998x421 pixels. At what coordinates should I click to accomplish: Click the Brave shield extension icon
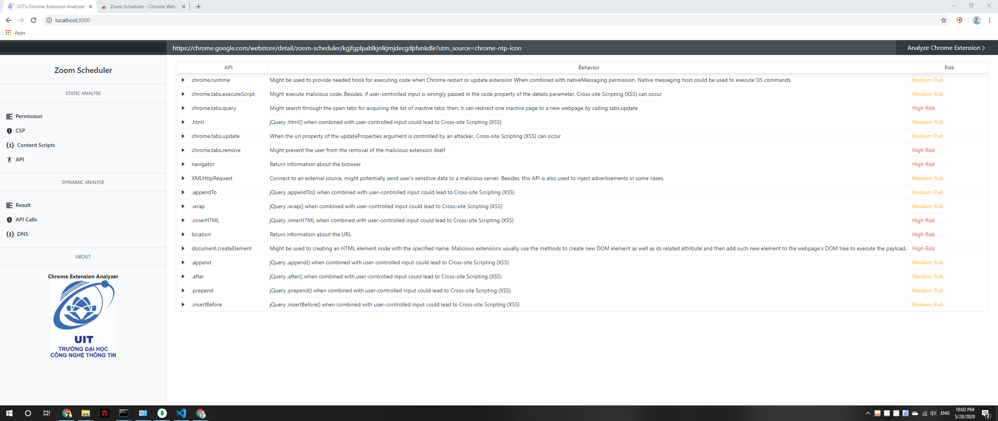[x=959, y=20]
